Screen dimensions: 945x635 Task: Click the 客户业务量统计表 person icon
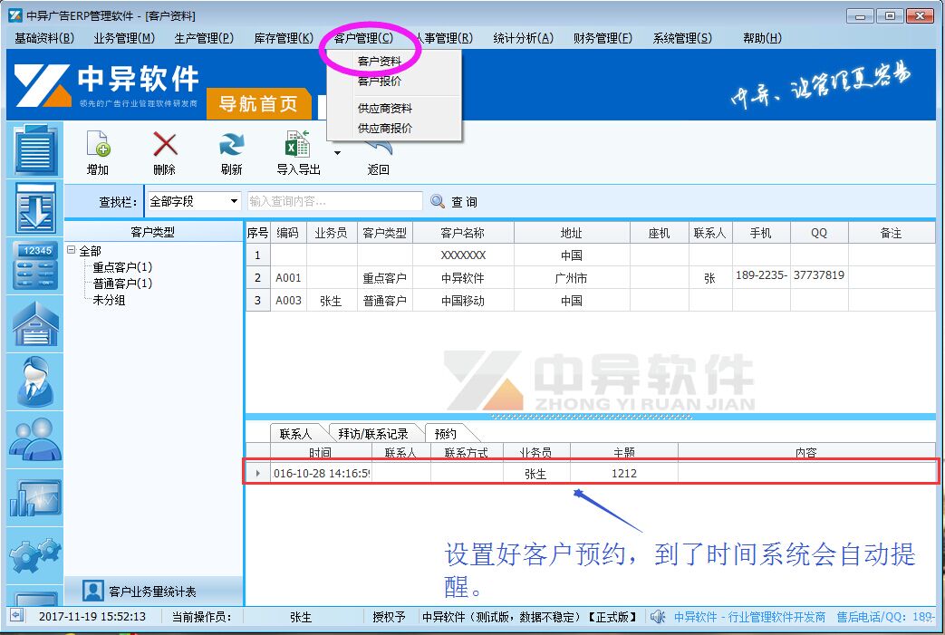92,591
